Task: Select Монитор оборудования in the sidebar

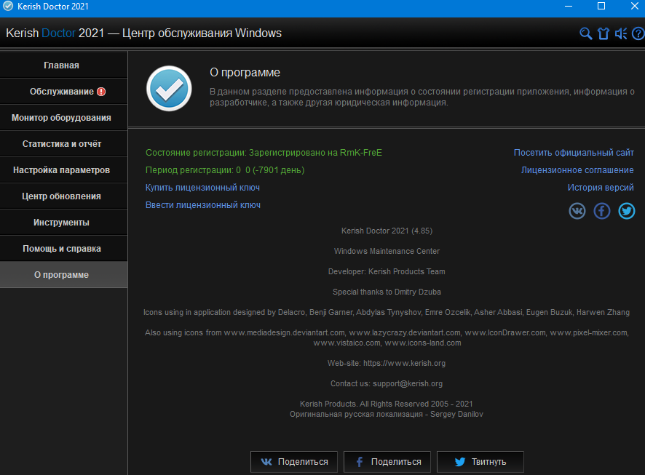Action: point(64,118)
